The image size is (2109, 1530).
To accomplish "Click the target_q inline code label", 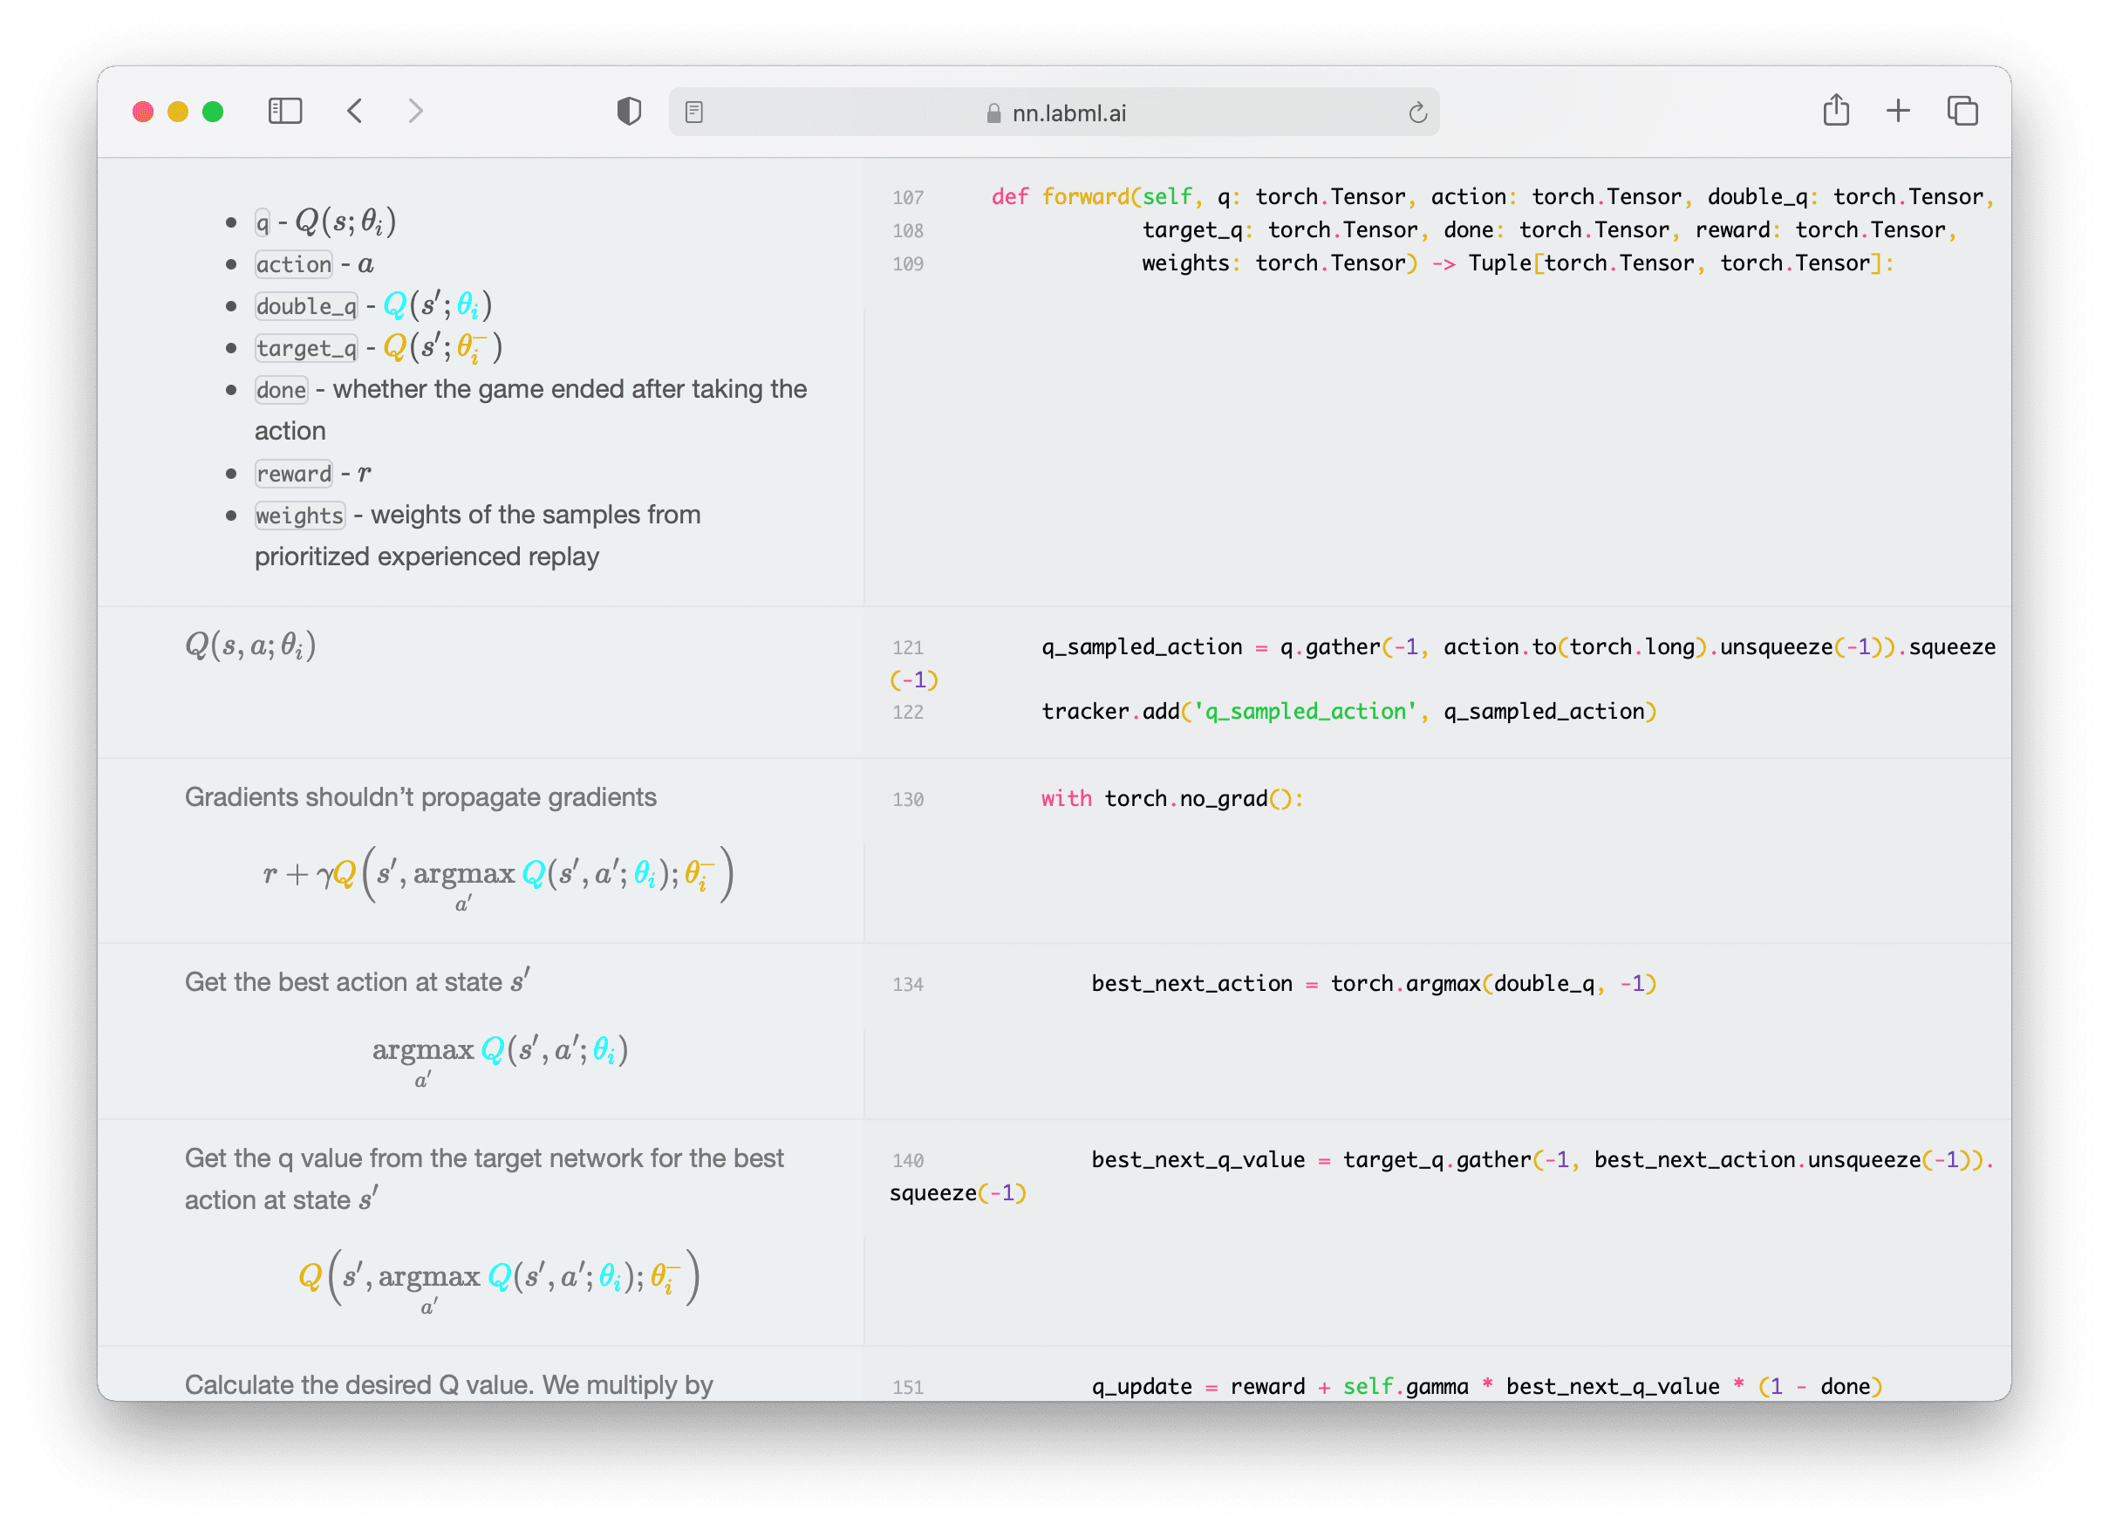I will [306, 348].
